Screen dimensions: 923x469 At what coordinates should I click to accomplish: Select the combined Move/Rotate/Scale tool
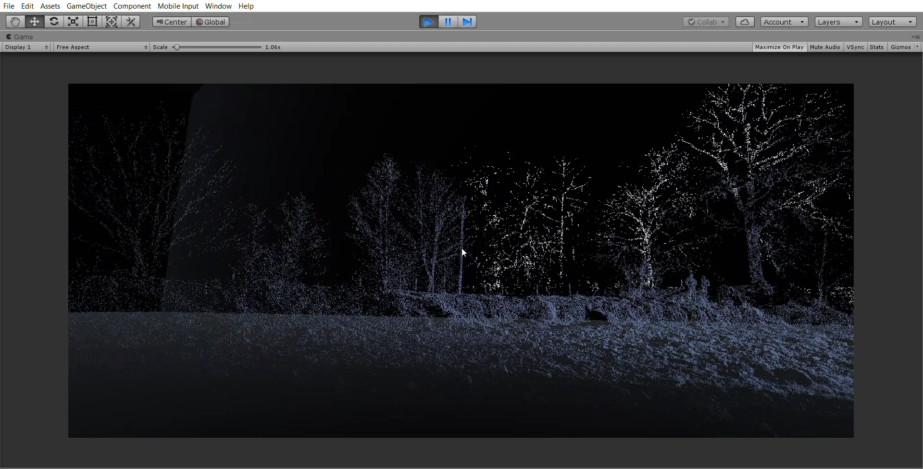(x=112, y=22)
